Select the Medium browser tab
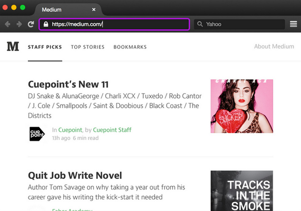 click(x=62, y=10)
